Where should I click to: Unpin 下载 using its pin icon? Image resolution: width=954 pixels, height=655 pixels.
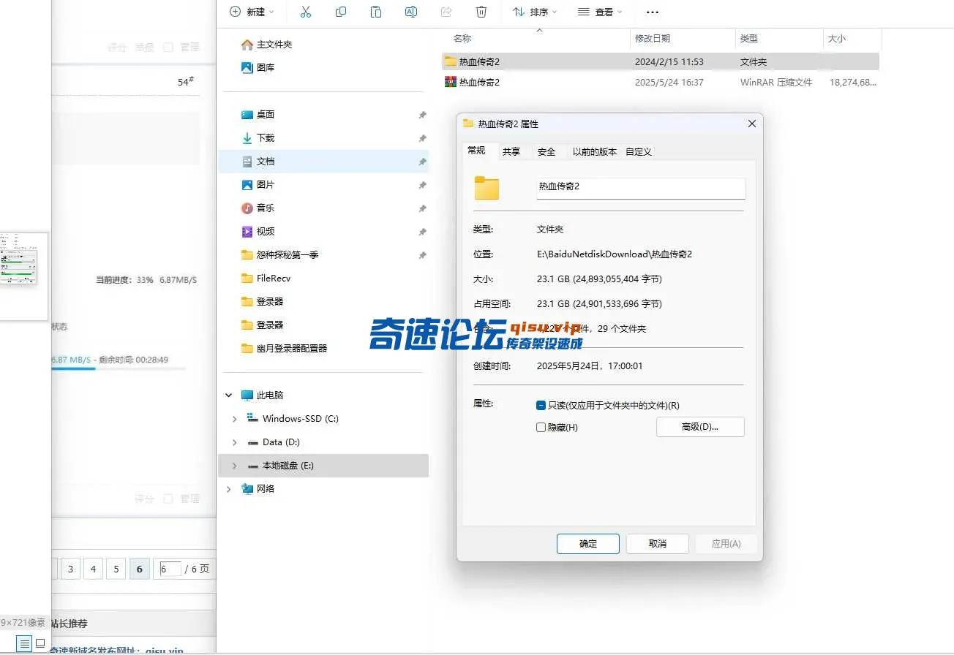422,138
